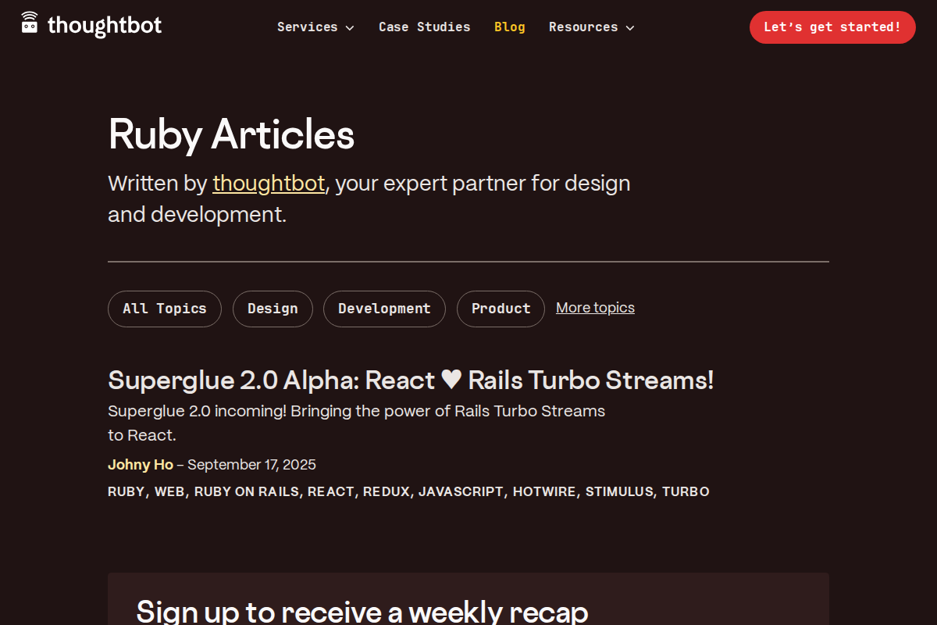Select the Blog menu item
Screen dimensions: 937x625
[509, 27]
